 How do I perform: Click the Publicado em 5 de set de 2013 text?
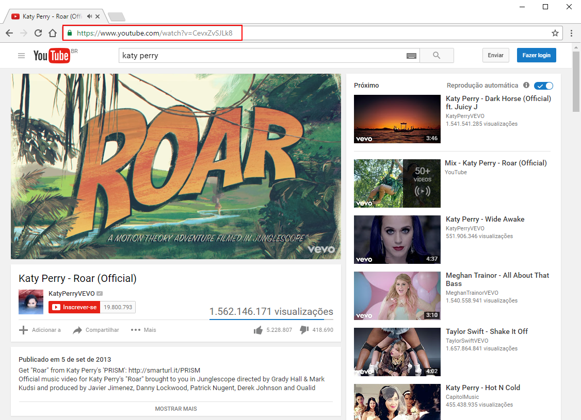(x=65, y=359)
